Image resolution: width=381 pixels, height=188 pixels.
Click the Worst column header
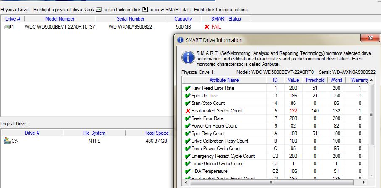336,80
